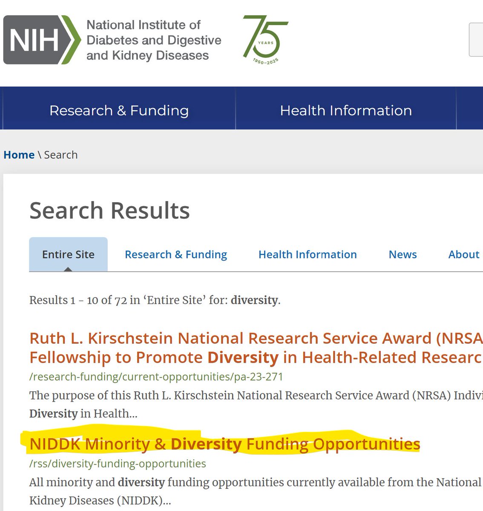Switch to the Research & Funding results tab

click(176, 254)
